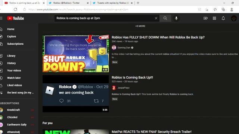Open JaspaPlayz channel name
Screen dimensions: 239x134
(124, 88)
